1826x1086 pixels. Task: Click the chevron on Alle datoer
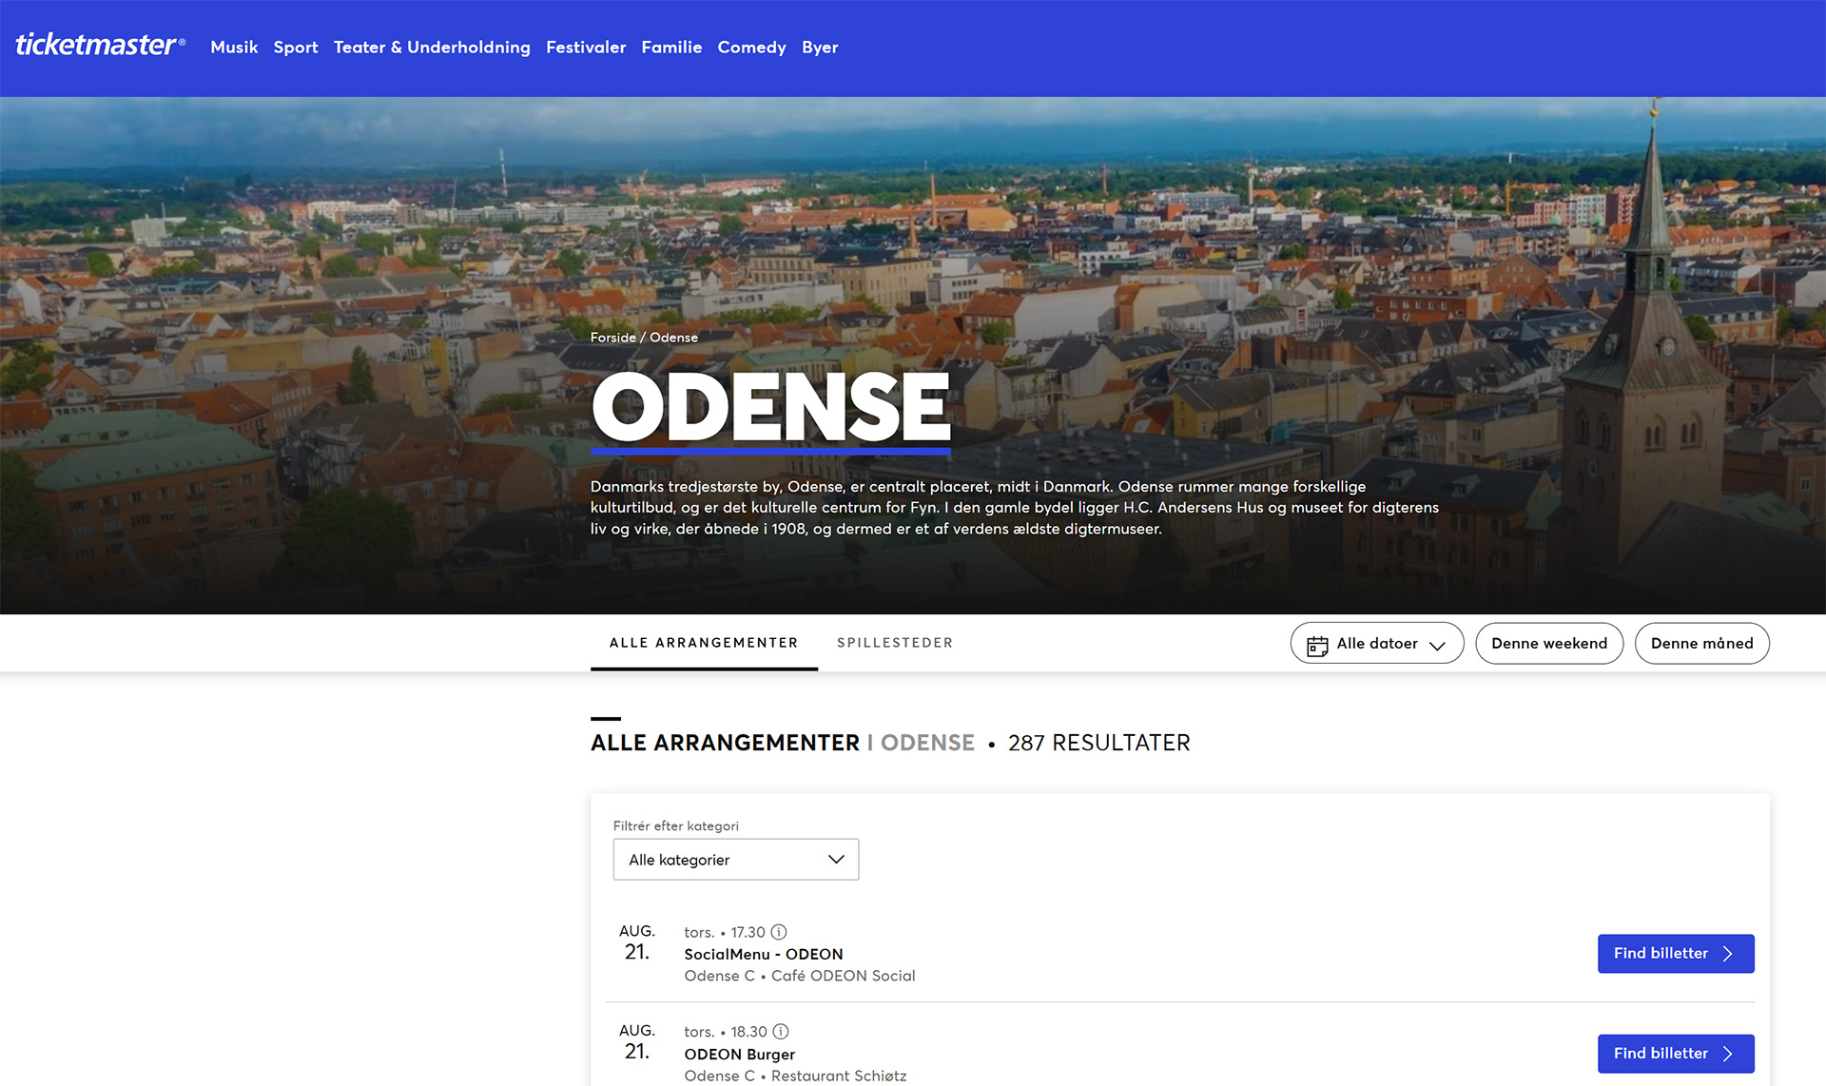[1437, 646]
